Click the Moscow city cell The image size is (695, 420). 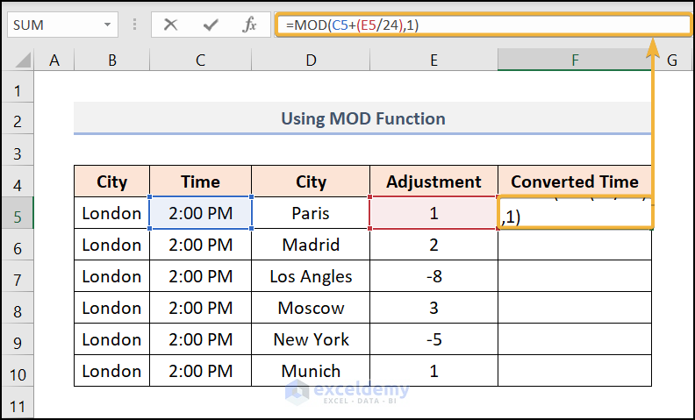point(311,308)
